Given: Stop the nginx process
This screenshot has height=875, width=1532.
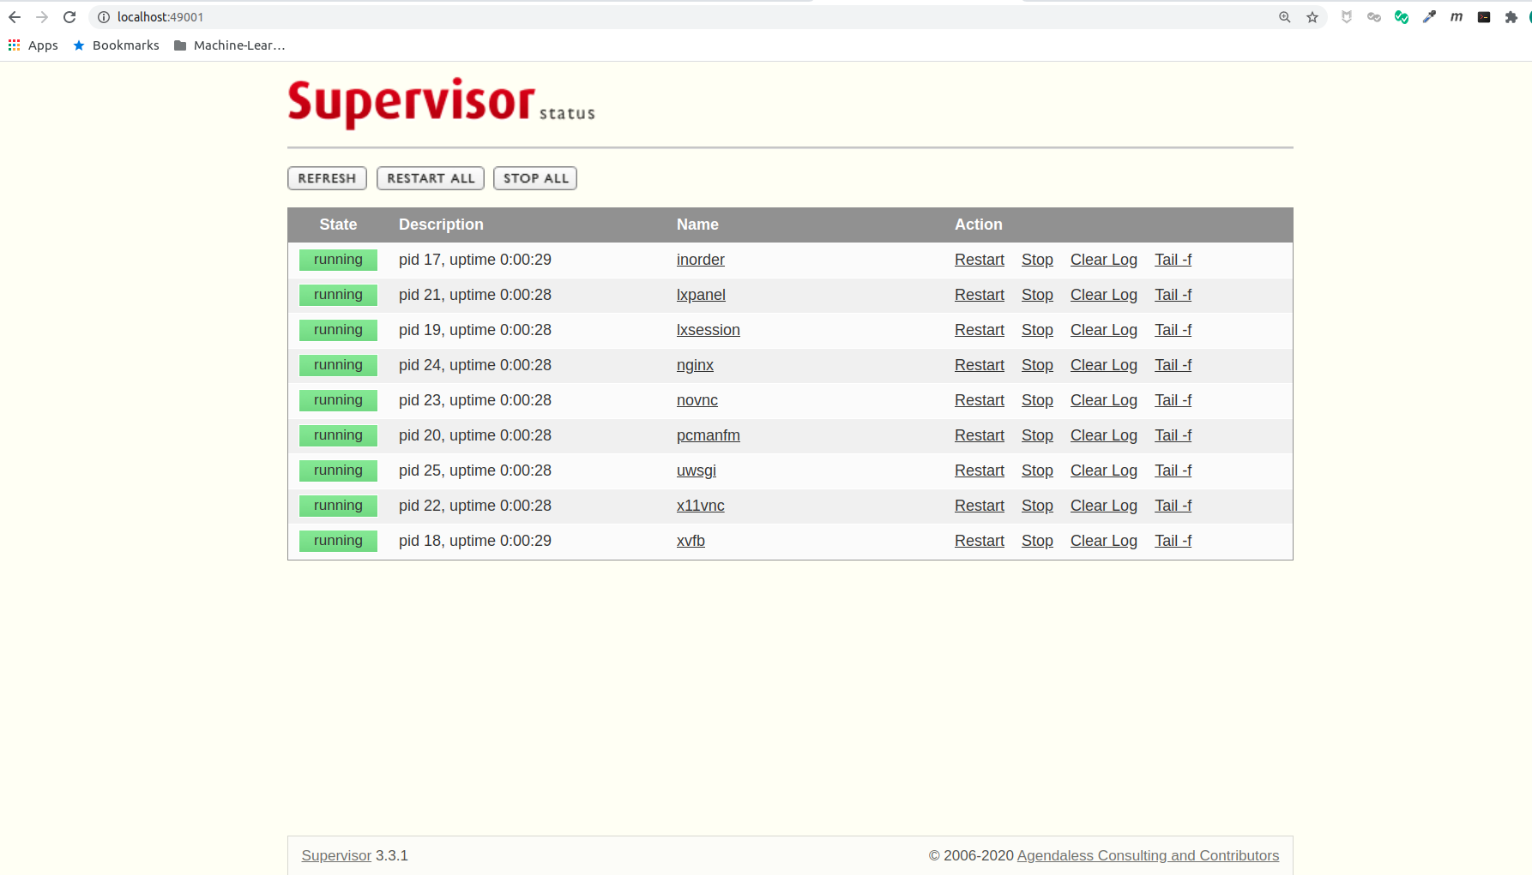Looking at the screenshot, I should point(1037,365).
